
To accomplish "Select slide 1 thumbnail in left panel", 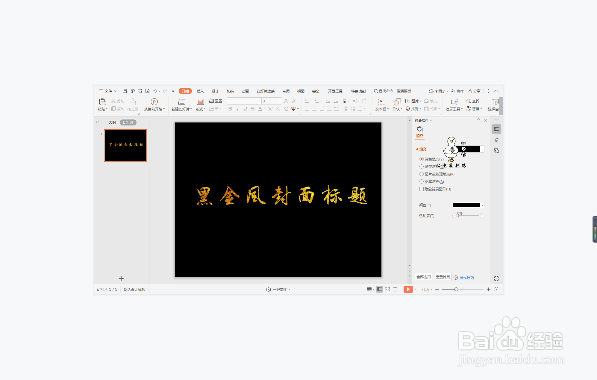I will click(x=125, y=146).
